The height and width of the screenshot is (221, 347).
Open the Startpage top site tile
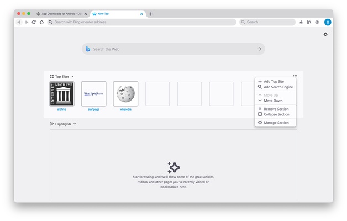(93, 93)
